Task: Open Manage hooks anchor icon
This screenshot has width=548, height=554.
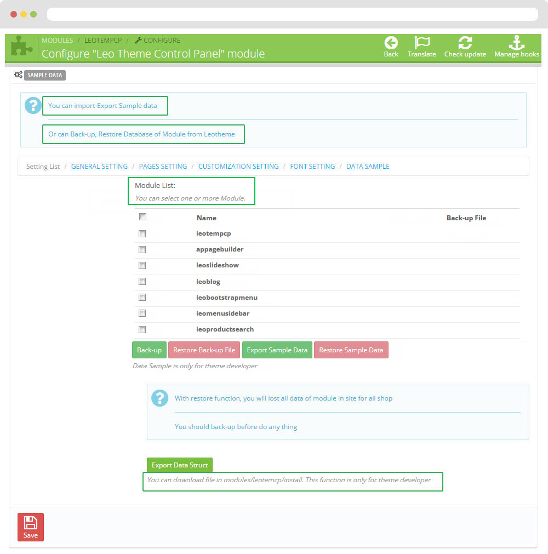Action: (x=516, y=43)
